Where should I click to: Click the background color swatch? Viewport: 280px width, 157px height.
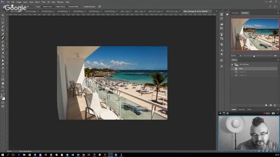[4, 99]
